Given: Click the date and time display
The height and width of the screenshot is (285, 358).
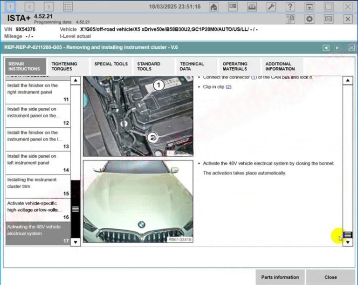Looking at the screenshot, I should [x=175, y=7].
